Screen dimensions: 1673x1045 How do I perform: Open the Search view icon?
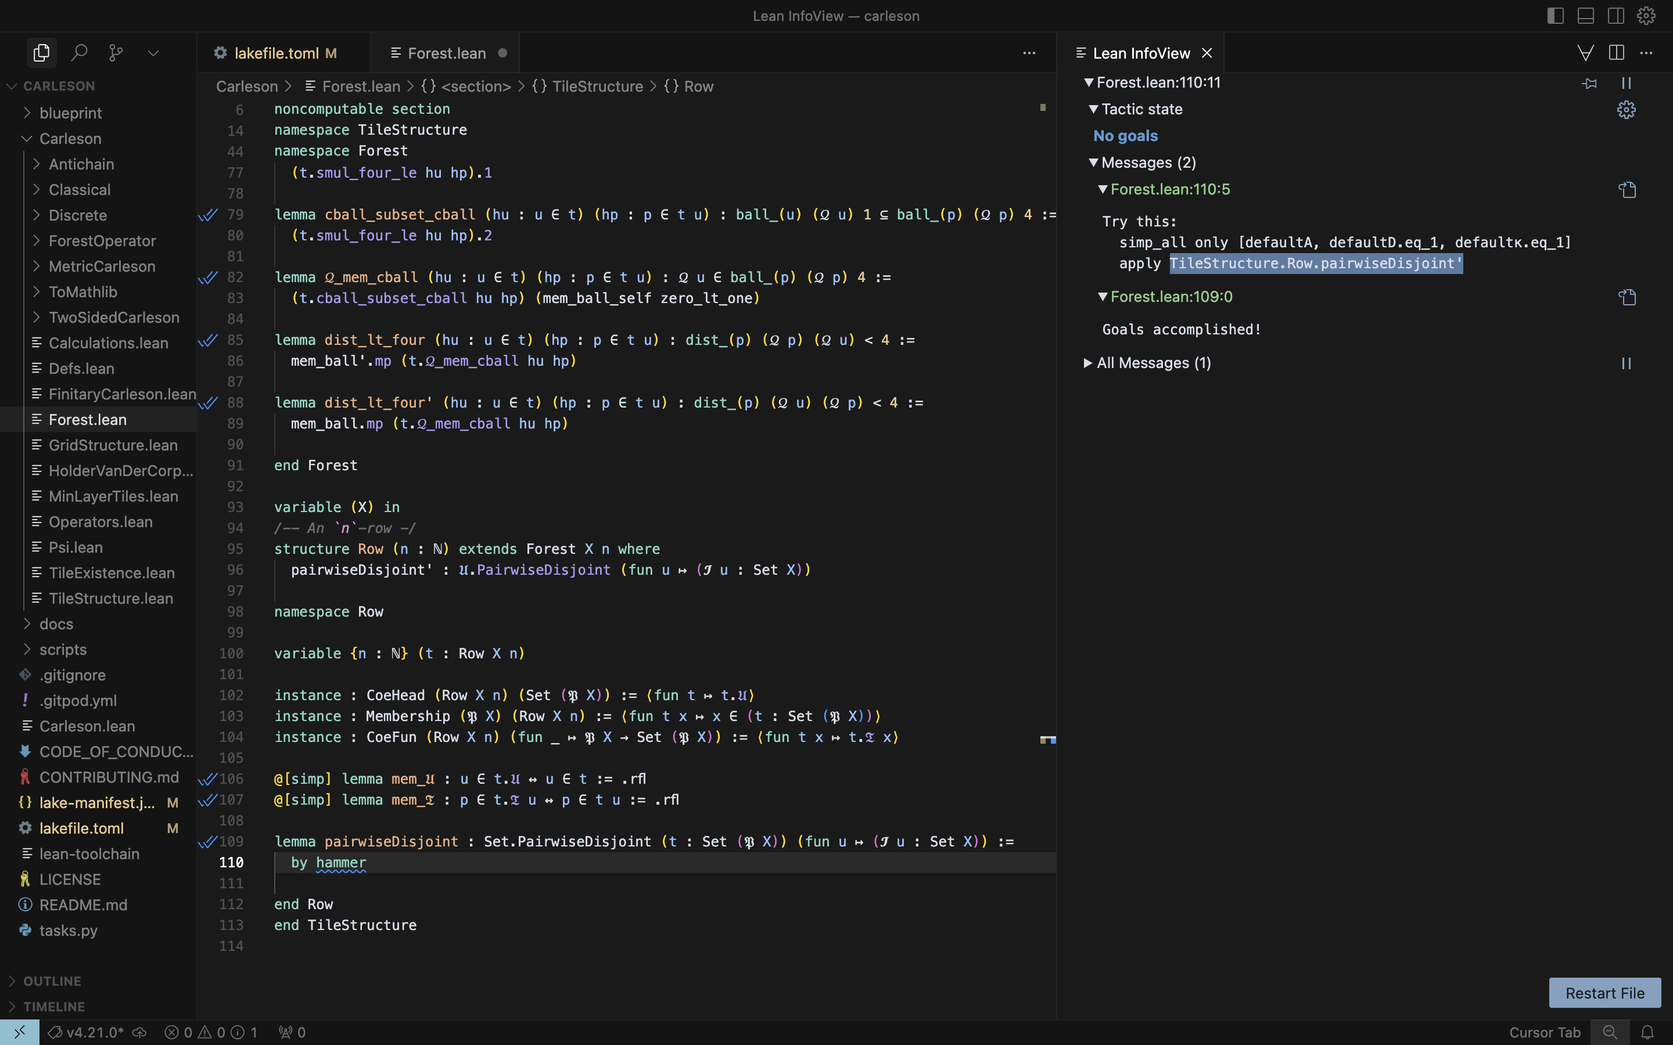pyautogui.click(x=80, y=52)
